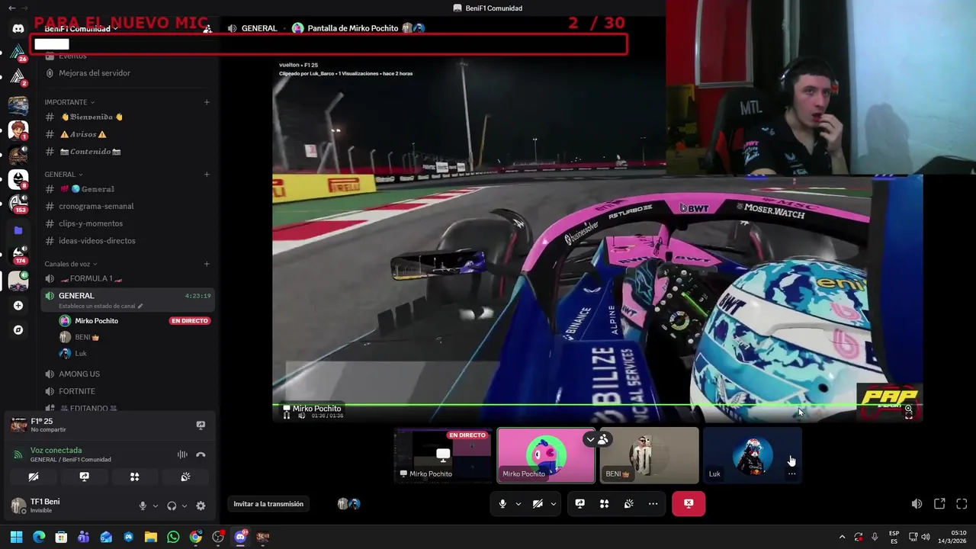Select BENI participant tile
The height and width of the screenshot is (549, 976).
[649, 455]
